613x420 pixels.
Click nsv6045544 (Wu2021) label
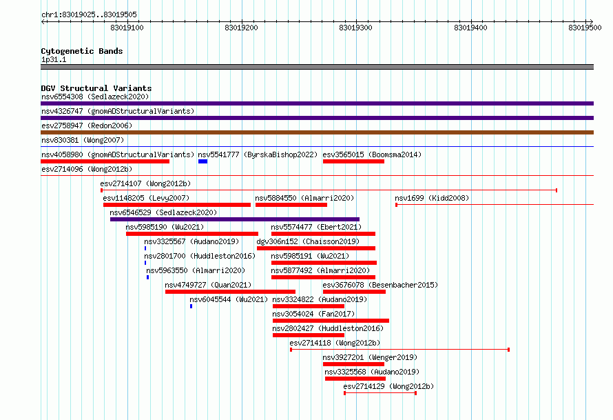tap(229, 299)
